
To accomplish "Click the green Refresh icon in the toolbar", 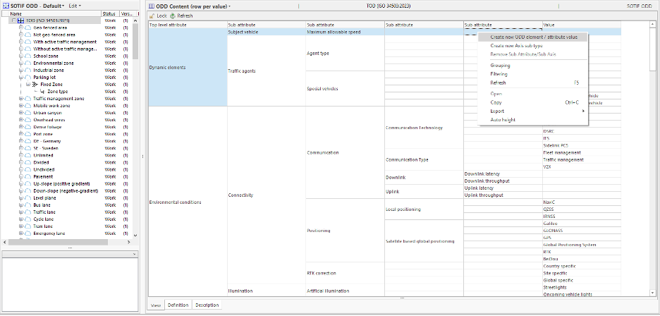I will 173,16.
